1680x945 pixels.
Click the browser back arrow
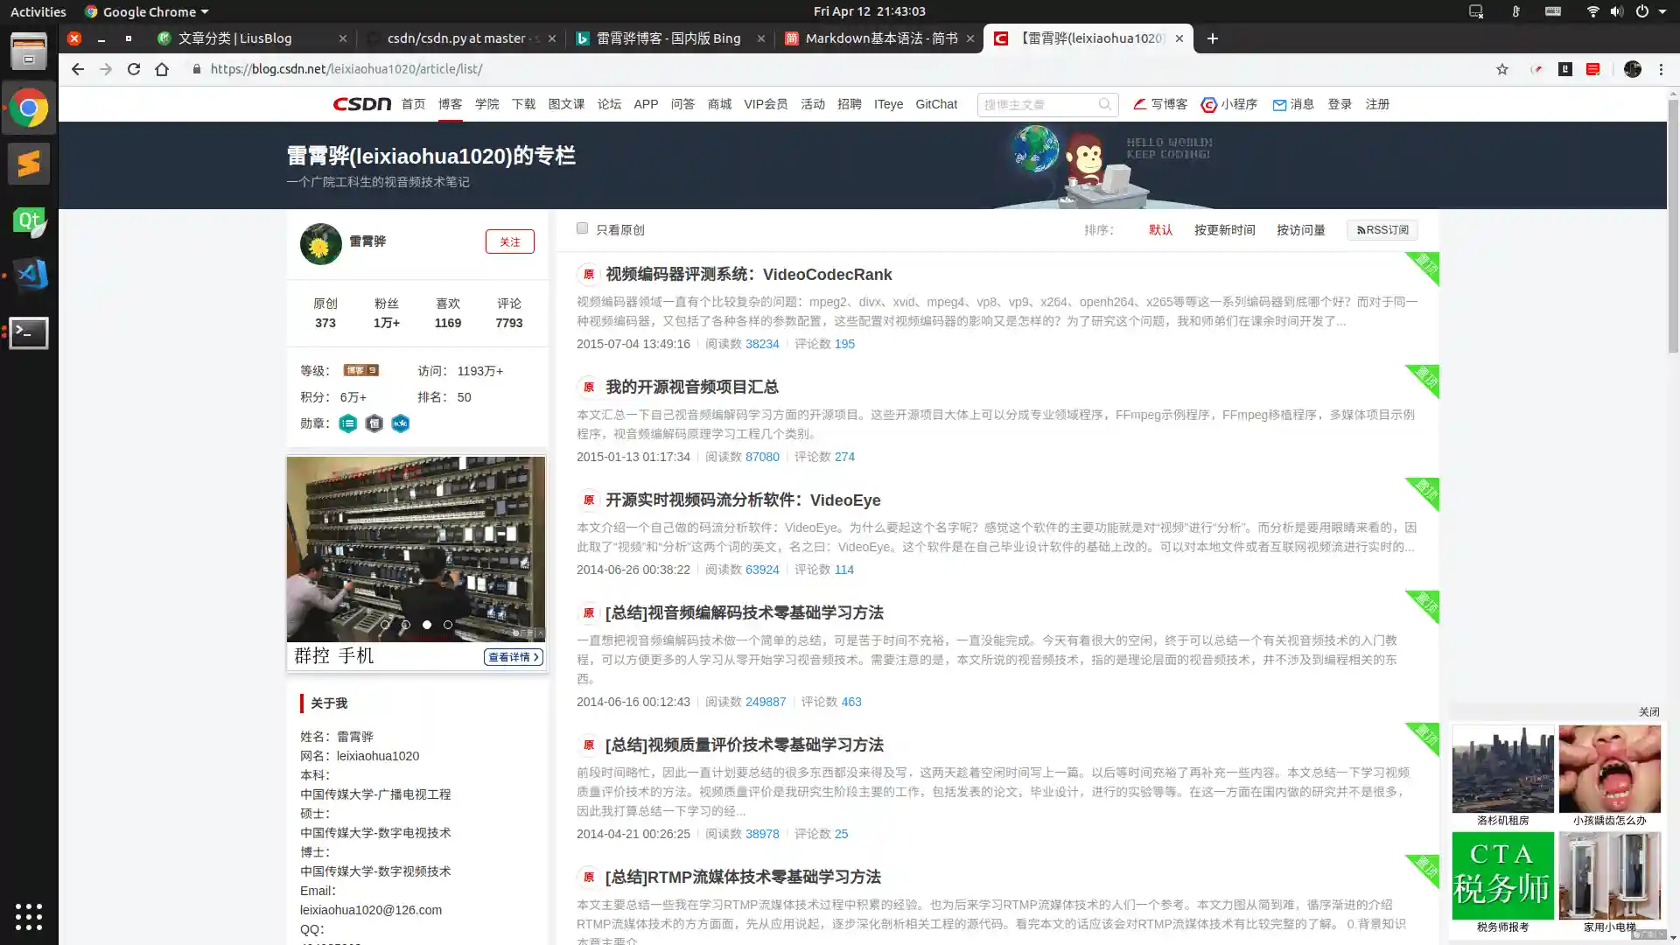78,69
